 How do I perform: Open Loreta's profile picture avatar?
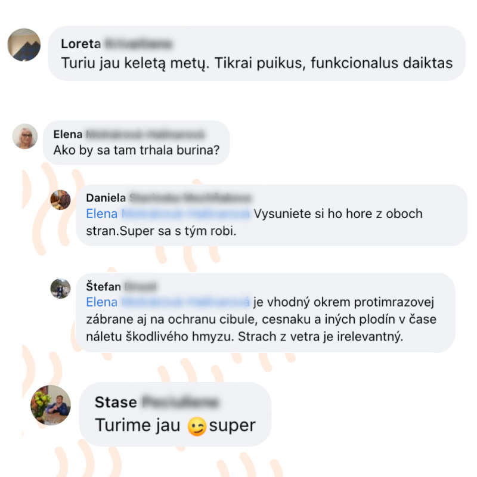[x=24, y=45]
